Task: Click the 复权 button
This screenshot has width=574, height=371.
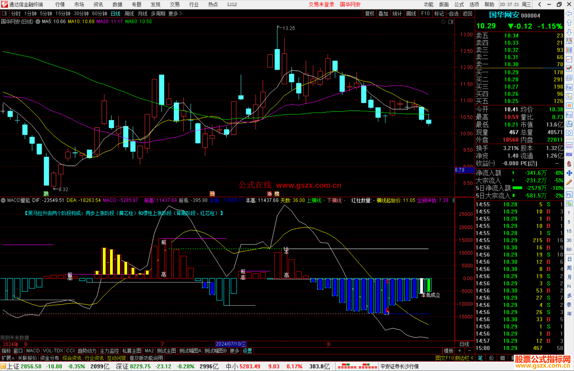Action: coord(370,14)
